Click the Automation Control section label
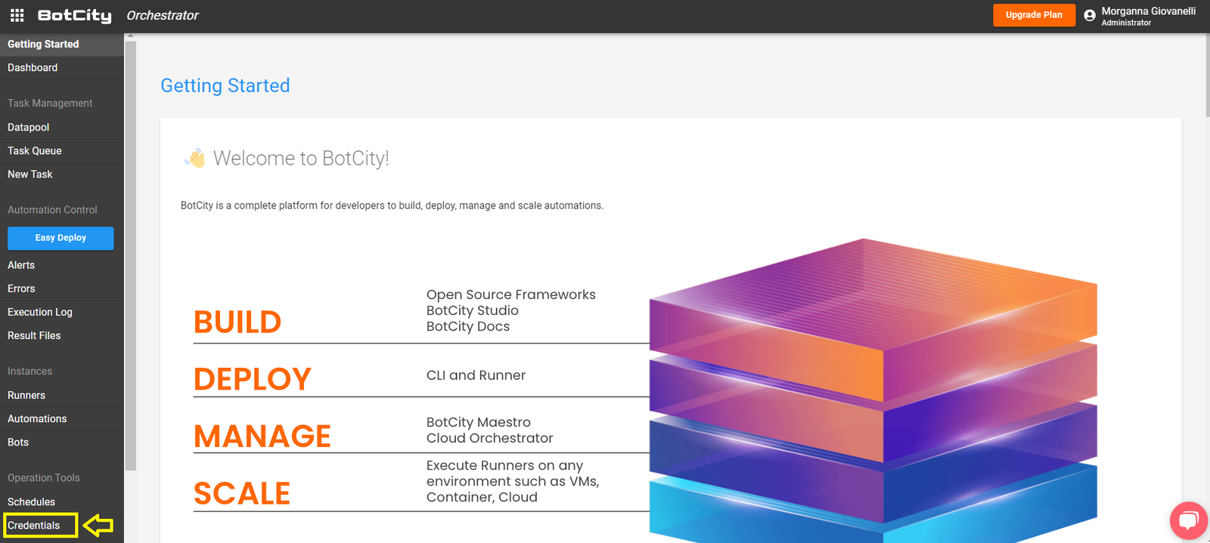This screenshot has width=1210, height=543. click(52, 210)
